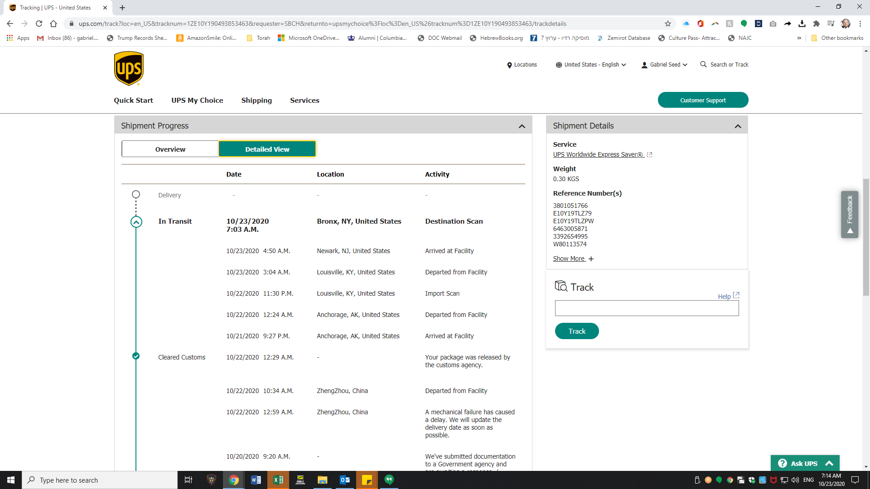Click the external link icon beside Express Saver

pyautogui.click(x=649, y=155)
